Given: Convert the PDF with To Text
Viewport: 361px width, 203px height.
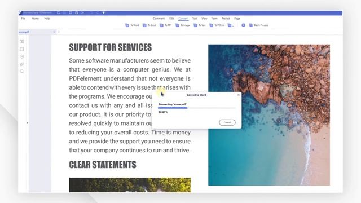Looking at the screenshot, I should 200,25.
